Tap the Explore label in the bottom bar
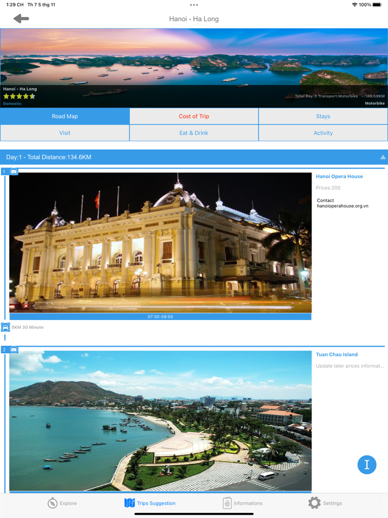The height and width of the screenshot is (518, 388). [x=68, y=503]
